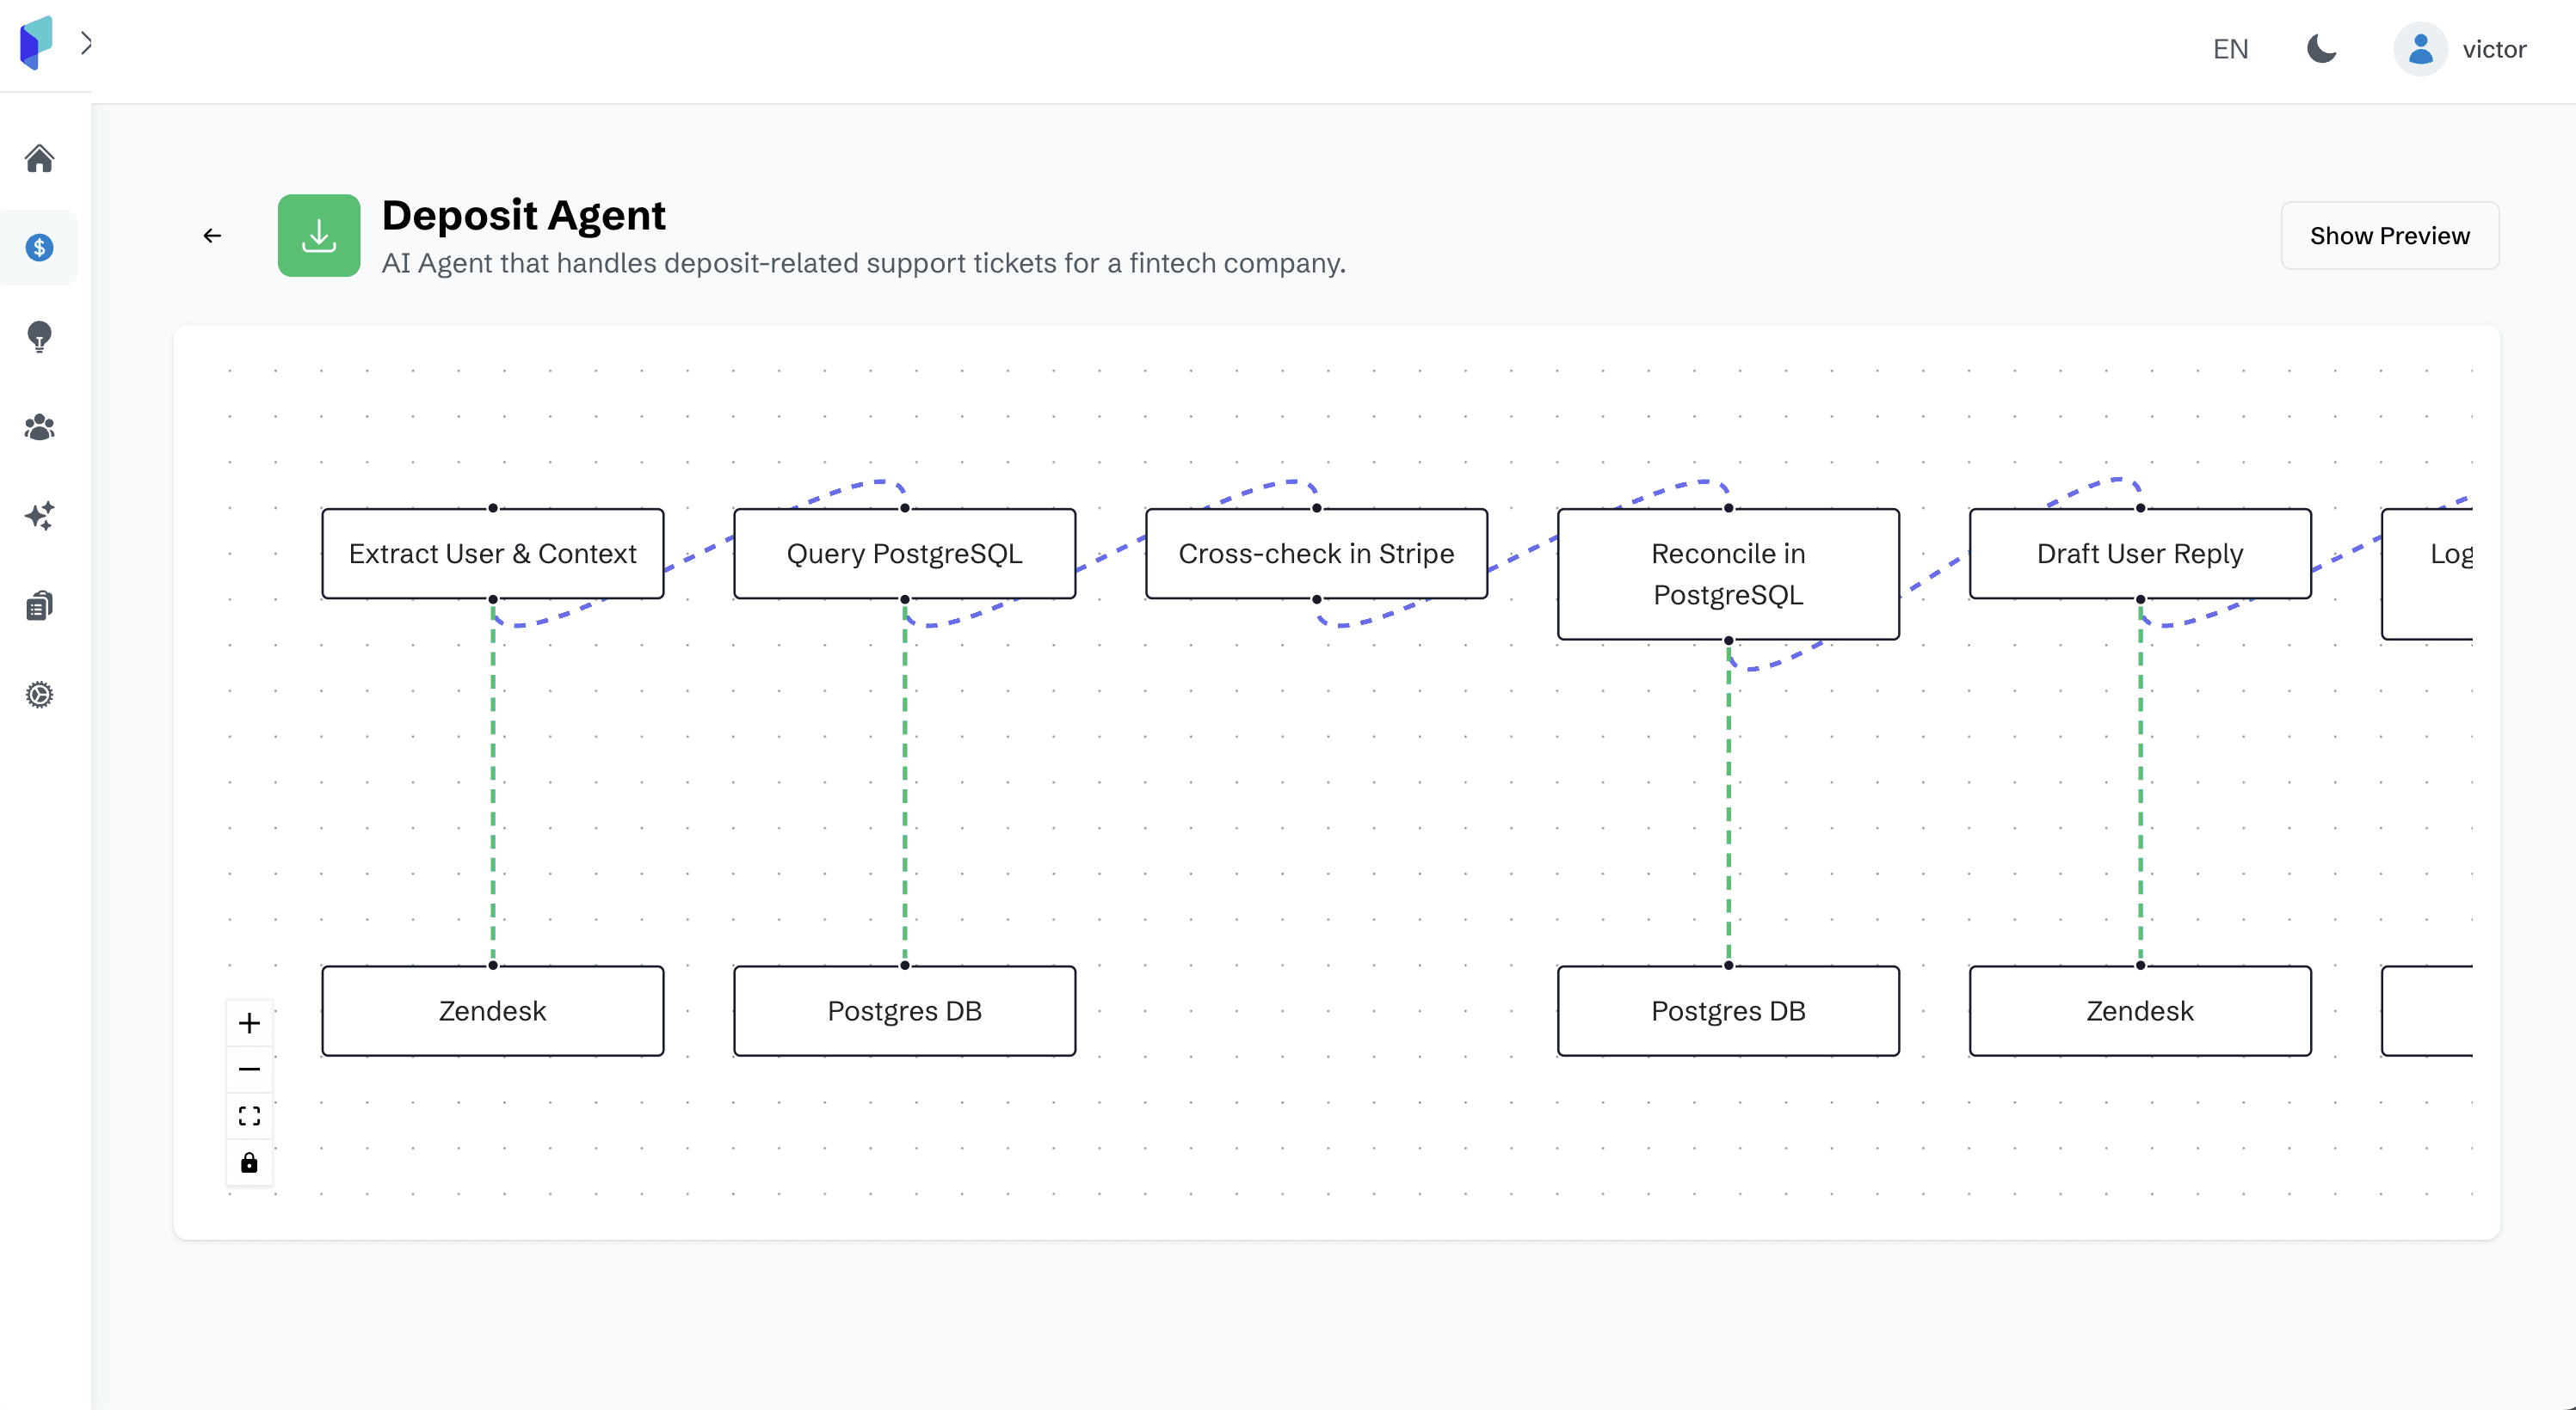Viewport: 2576px width, 1410px height.
Task: Click top handle of Extract User & Context node
Action: point(493,507)
